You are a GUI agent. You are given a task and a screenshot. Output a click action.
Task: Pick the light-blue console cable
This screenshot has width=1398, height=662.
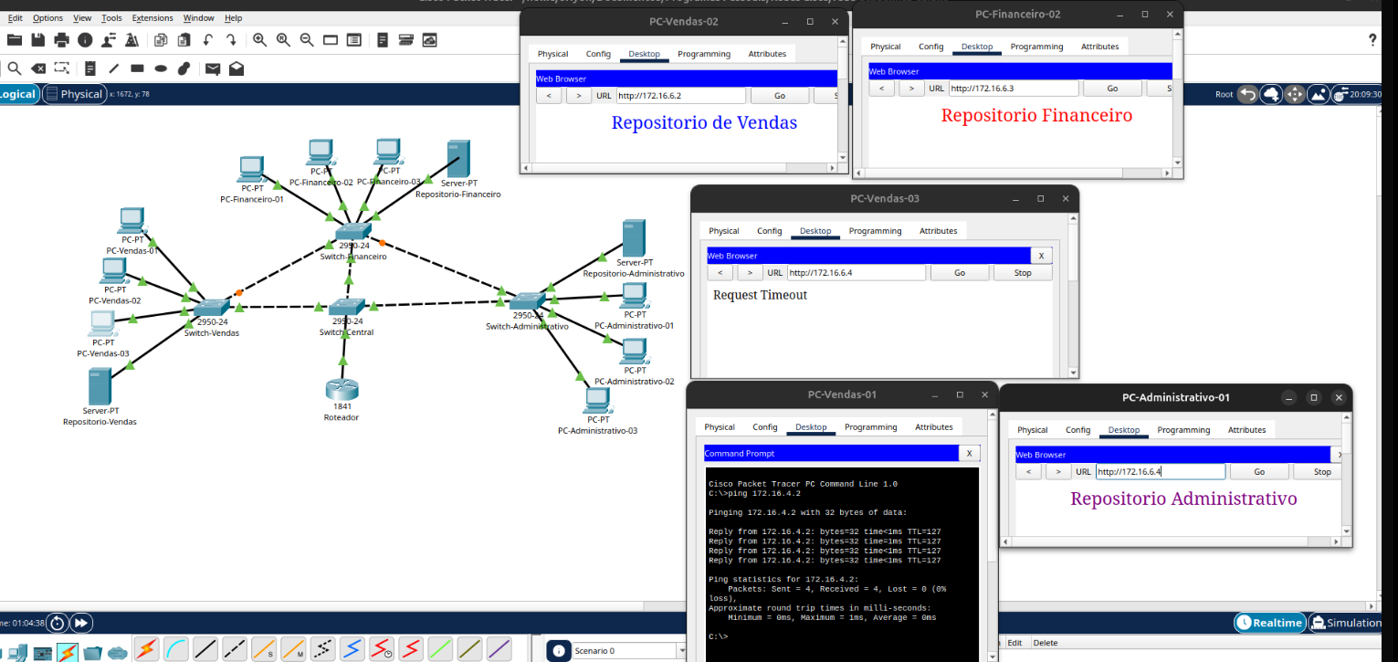176,649
